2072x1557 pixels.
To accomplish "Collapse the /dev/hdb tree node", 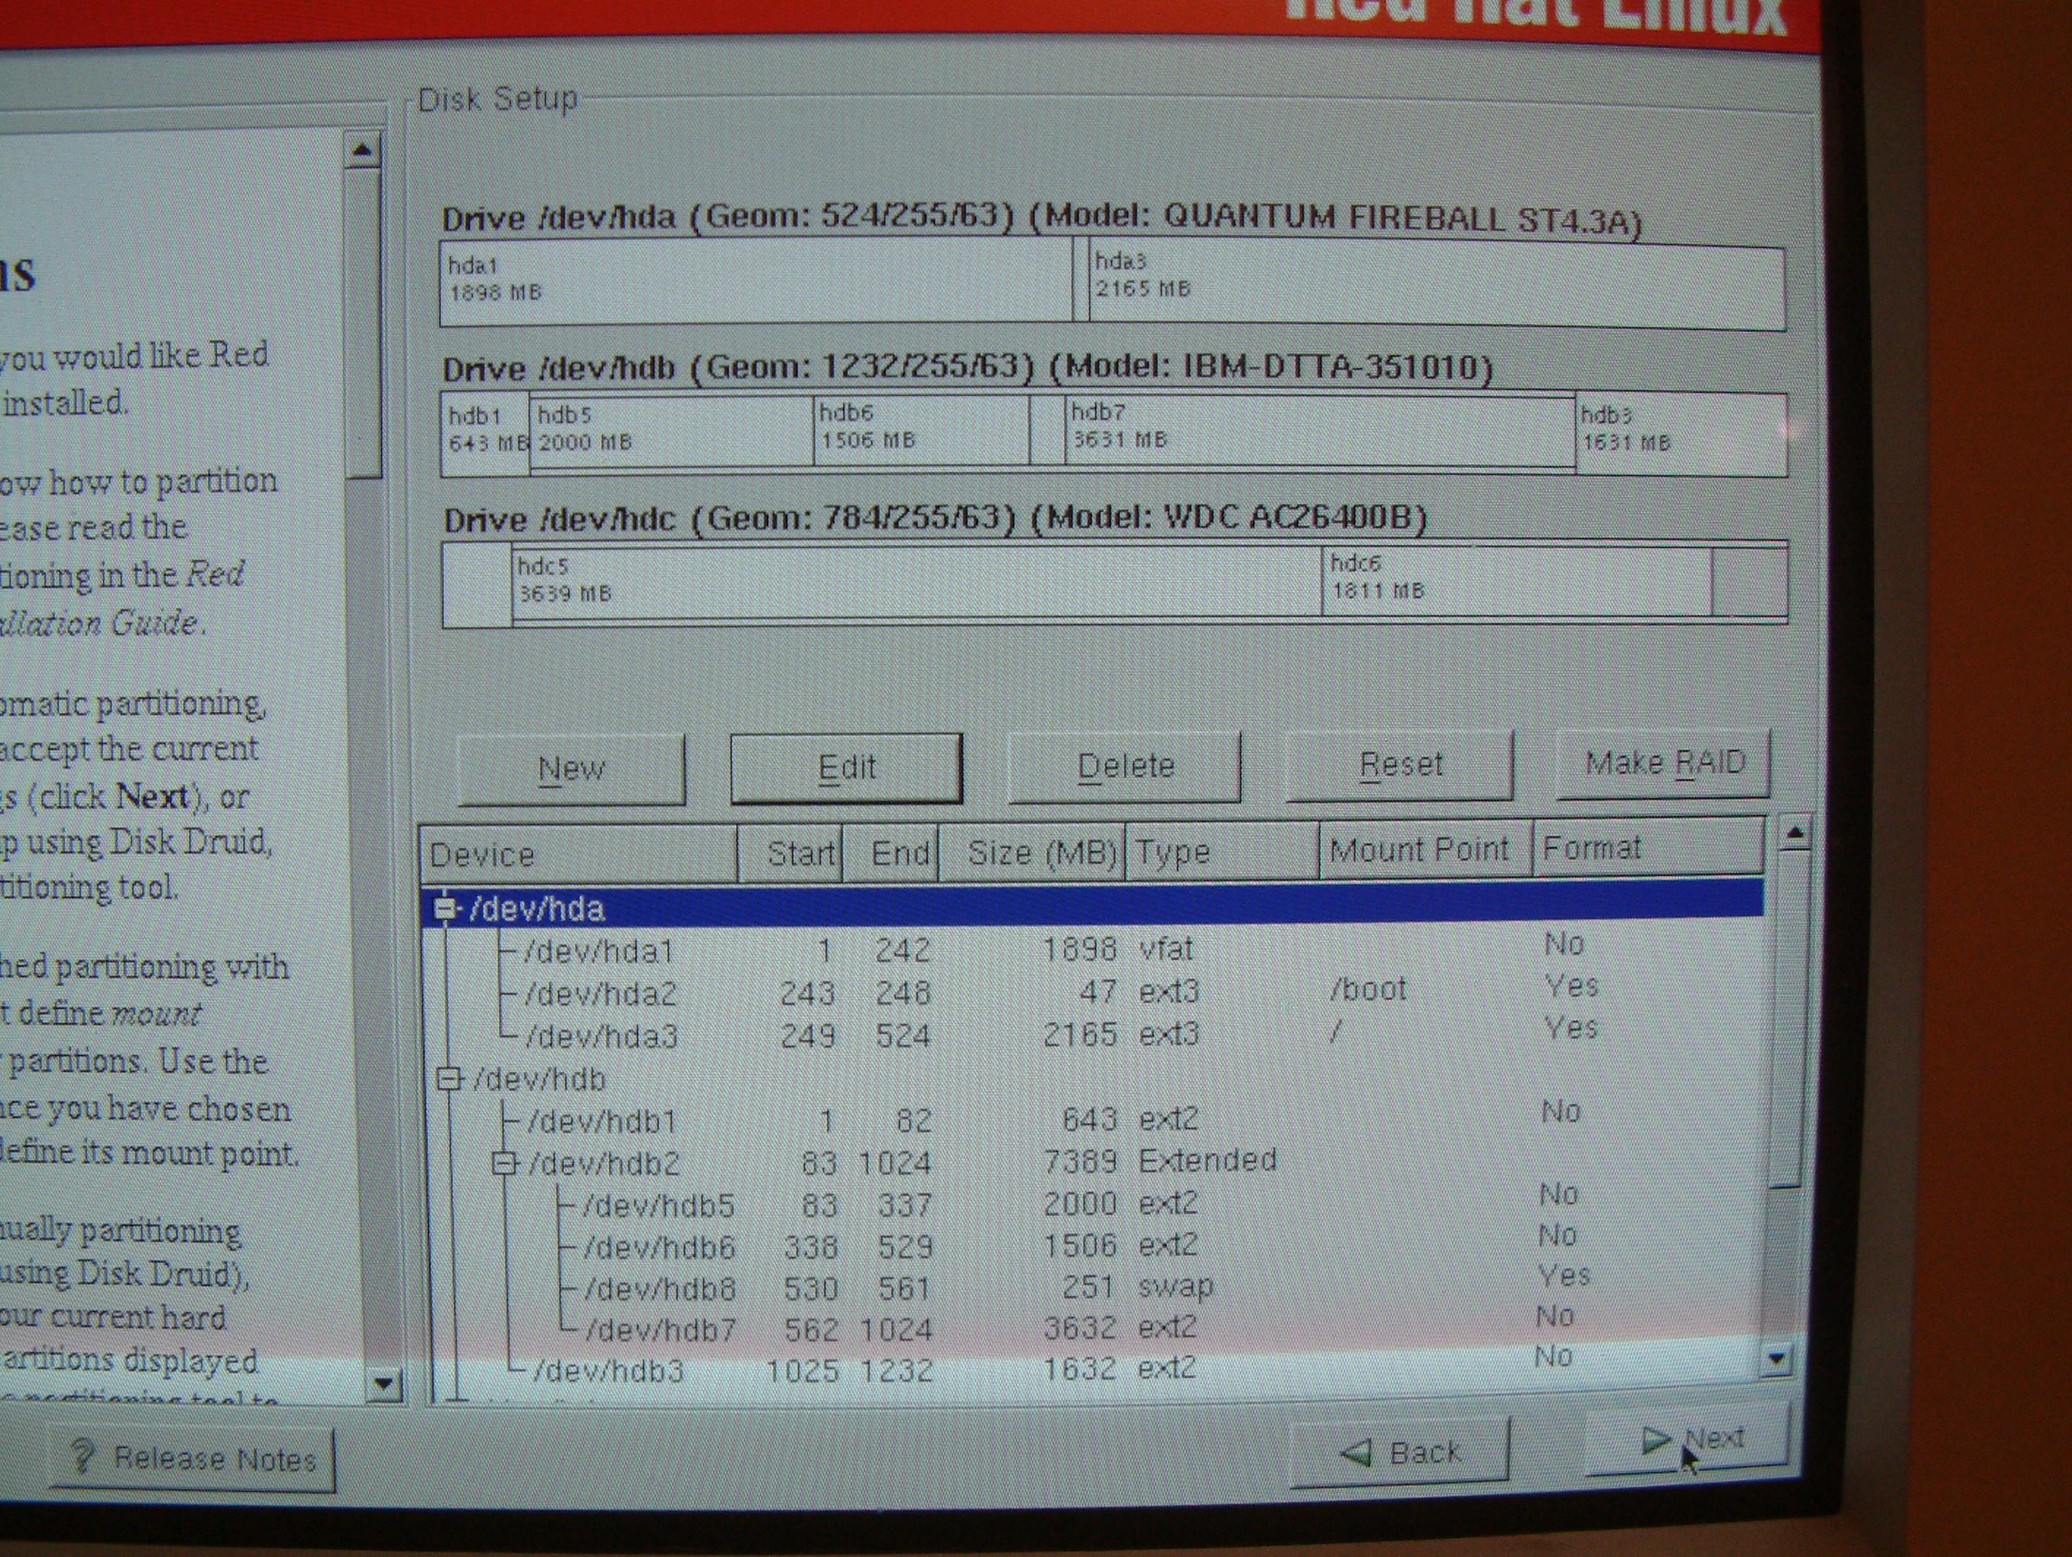I will (448, 1078).
